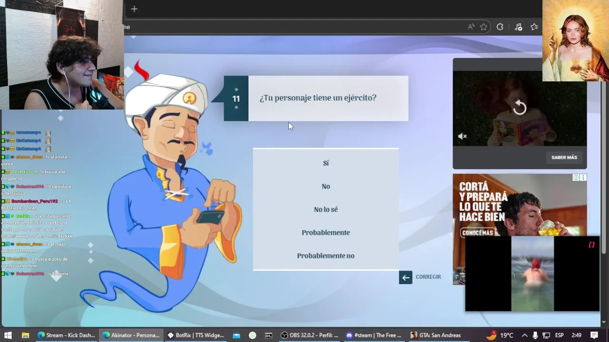This screenshot has height=342, width=609.
Task: Replay the video ad with replay arrow
Action: point(520,108)
